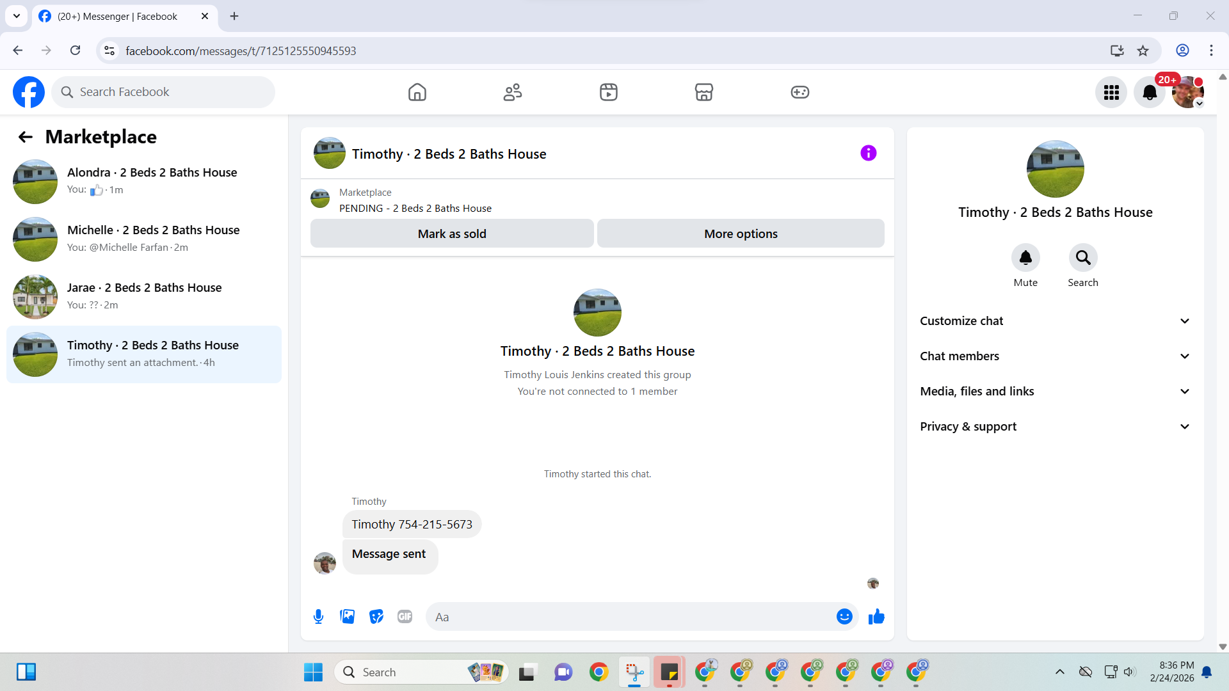This screenshot has height=691, width=1229.
Task: Send a thumbs up like
Action: (876, 617)
